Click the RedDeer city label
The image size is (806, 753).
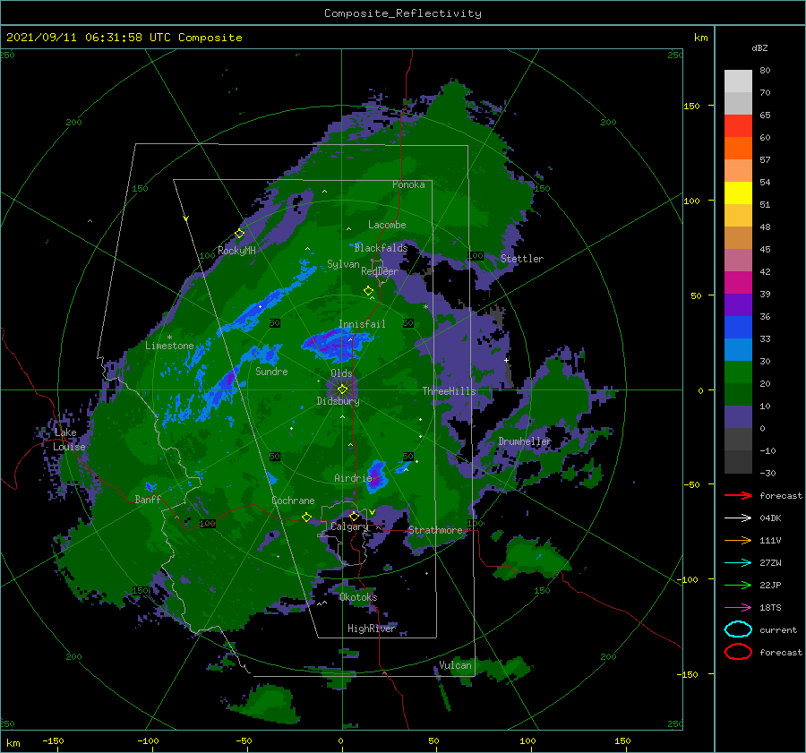click(x=380, y=271)
